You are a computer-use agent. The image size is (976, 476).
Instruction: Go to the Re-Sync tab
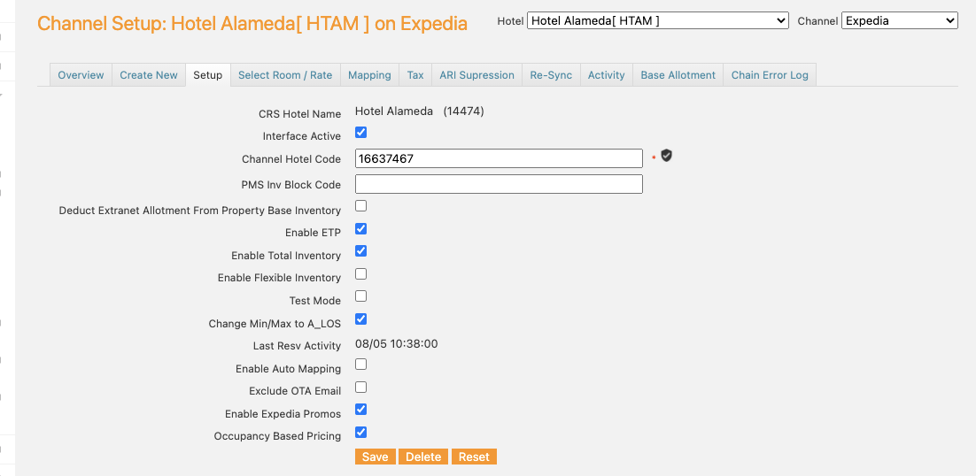pyautogui.click(x=551, y=74)
